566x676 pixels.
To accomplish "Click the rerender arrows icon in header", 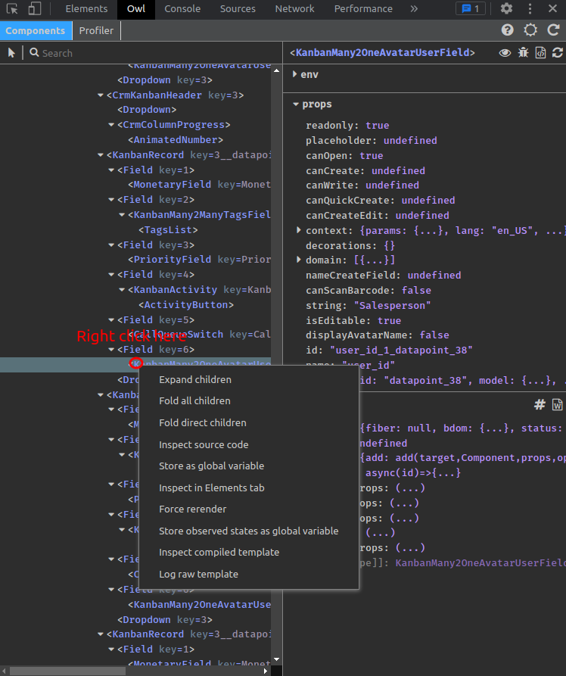I will 558,52.
